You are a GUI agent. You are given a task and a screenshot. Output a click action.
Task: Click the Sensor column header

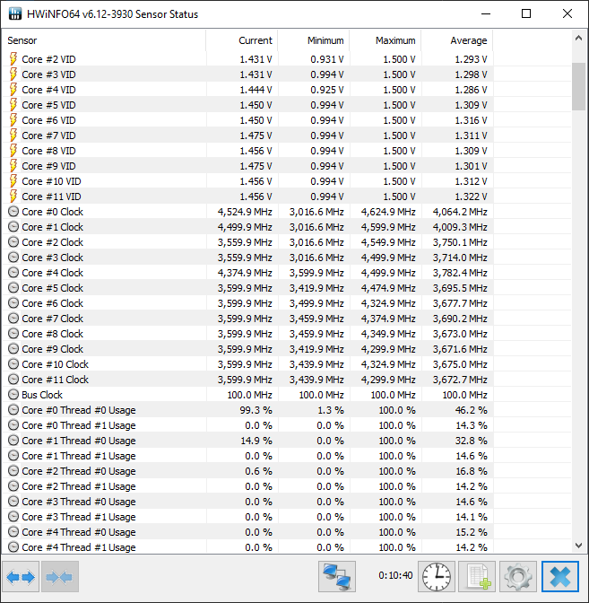pos(104,40)
